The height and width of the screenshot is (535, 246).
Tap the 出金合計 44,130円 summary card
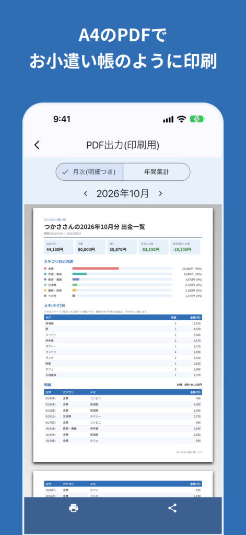(x=59, y=247)
